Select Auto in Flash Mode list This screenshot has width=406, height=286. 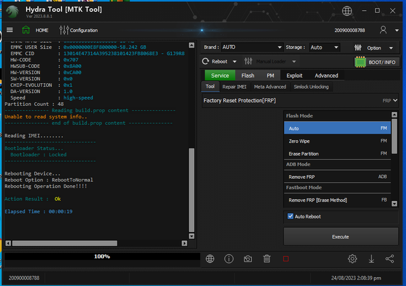click(337, 128)
